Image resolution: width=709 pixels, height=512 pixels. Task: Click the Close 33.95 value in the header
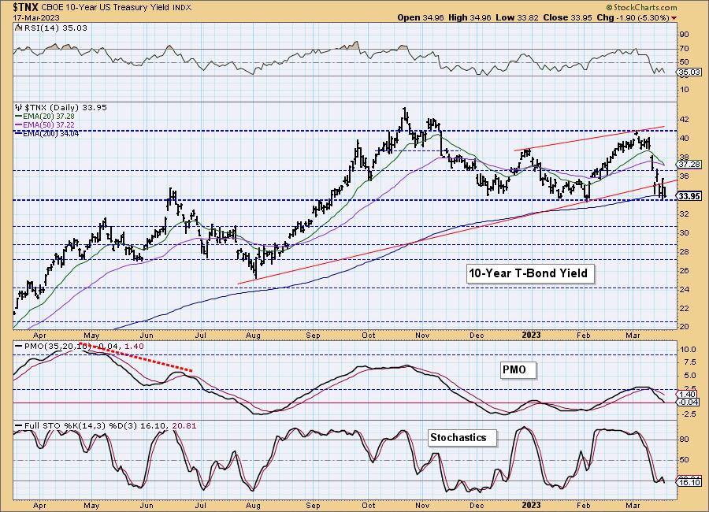point(567,17)
